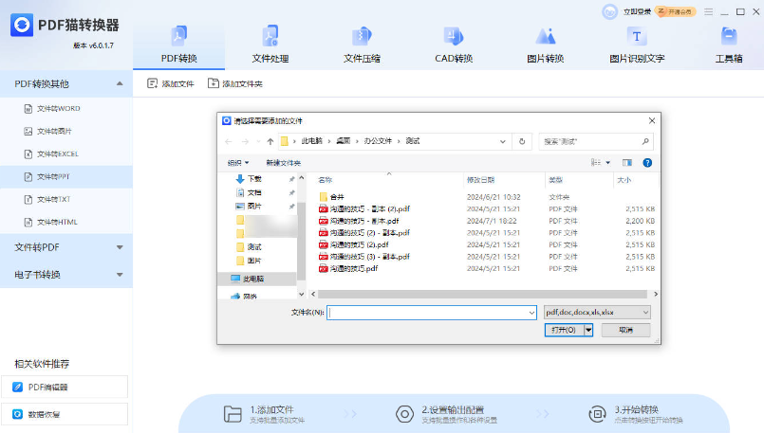Close the file selection dialog

652,120
